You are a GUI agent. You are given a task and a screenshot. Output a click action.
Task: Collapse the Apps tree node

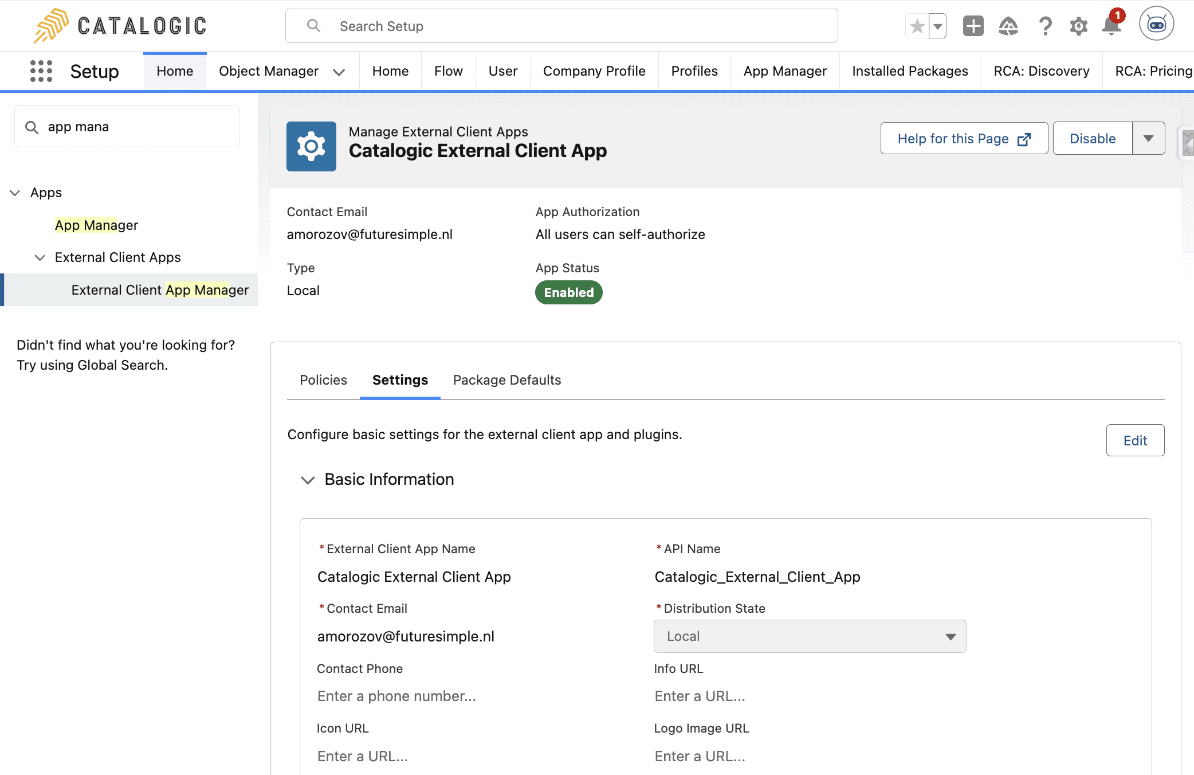pyautogui.click(x=15, y=193)
